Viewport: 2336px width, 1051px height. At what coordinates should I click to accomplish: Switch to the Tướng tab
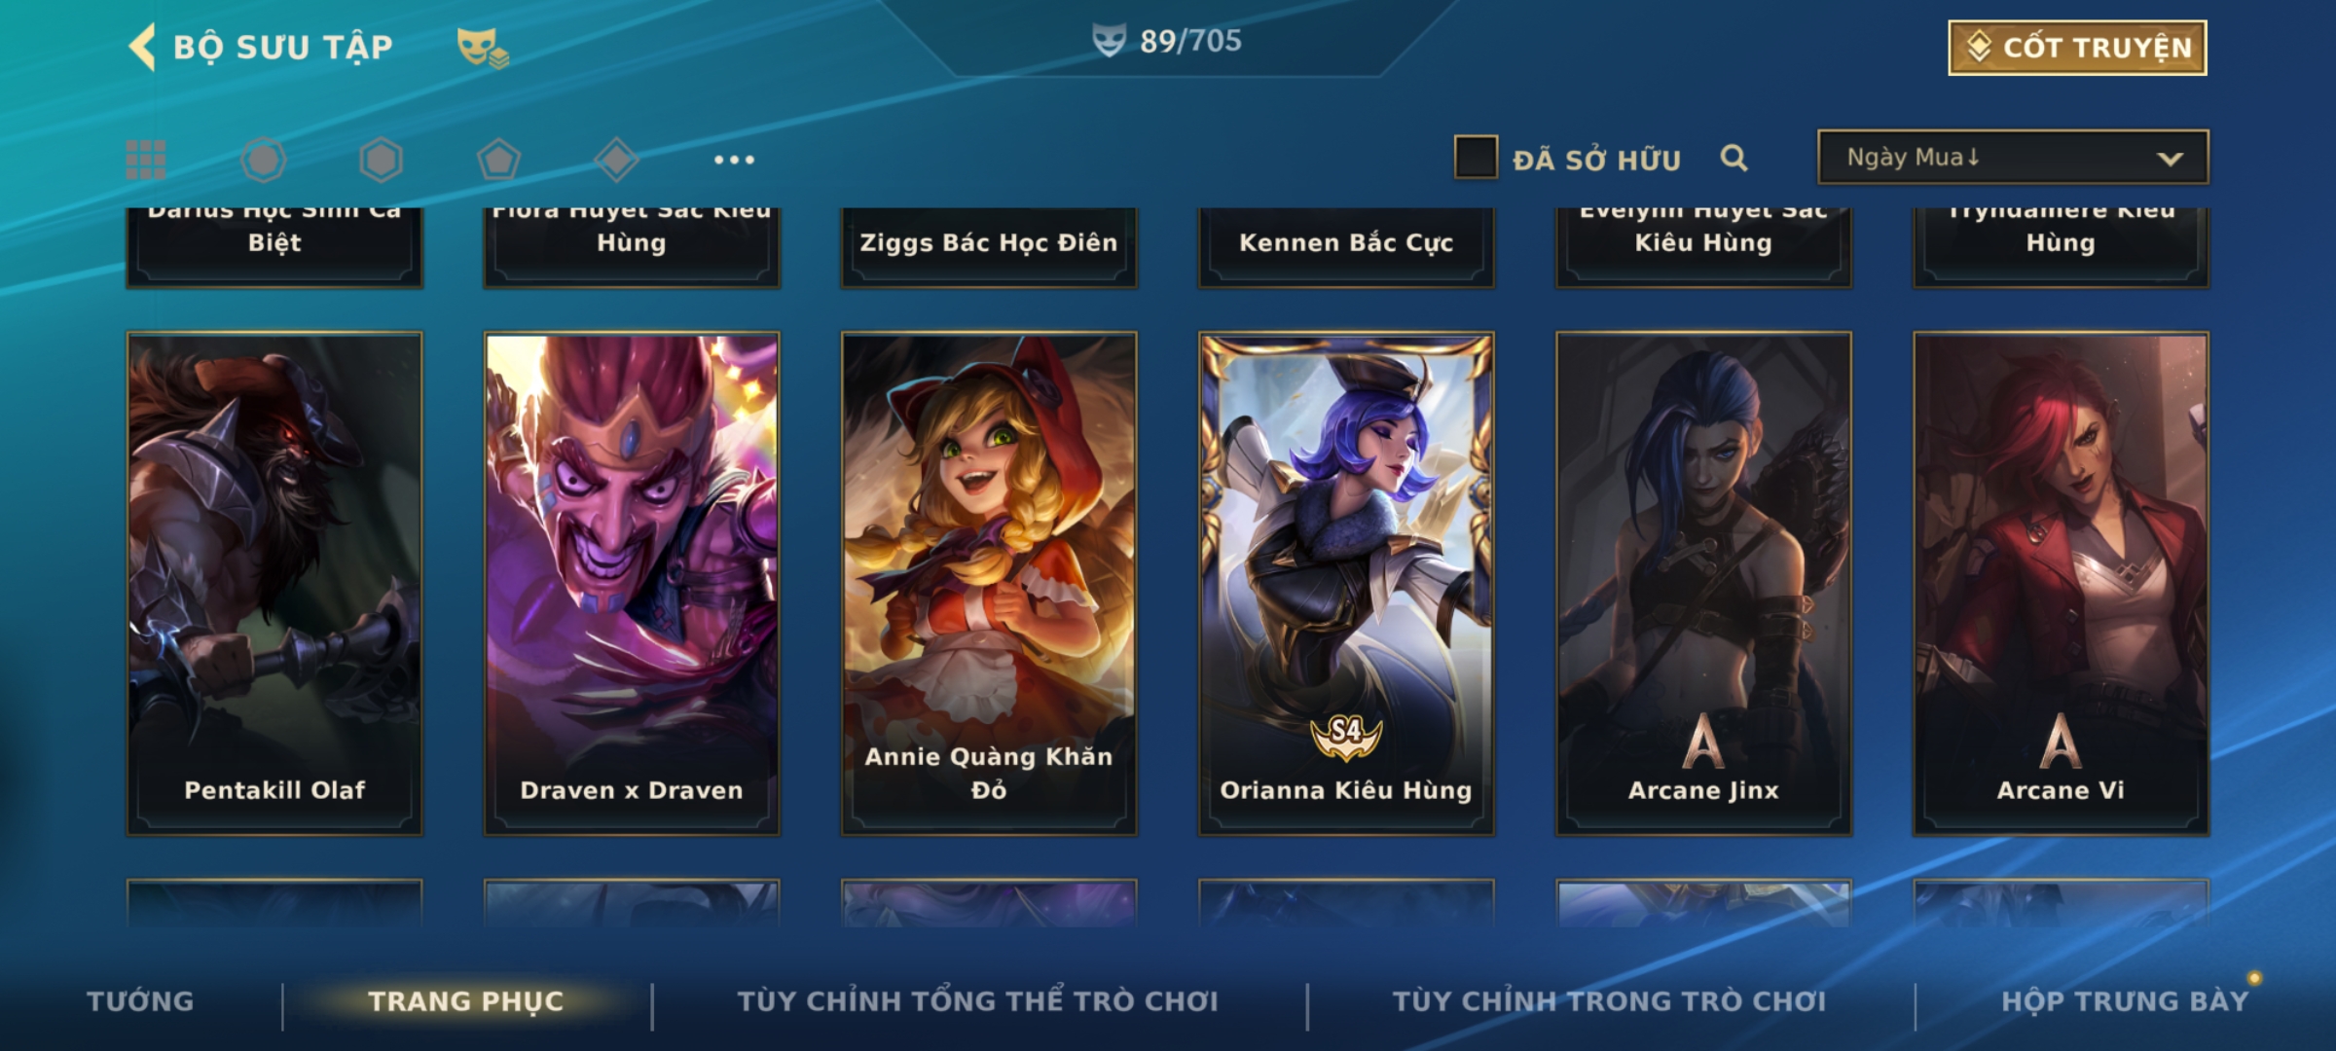tap(140, 1000)
